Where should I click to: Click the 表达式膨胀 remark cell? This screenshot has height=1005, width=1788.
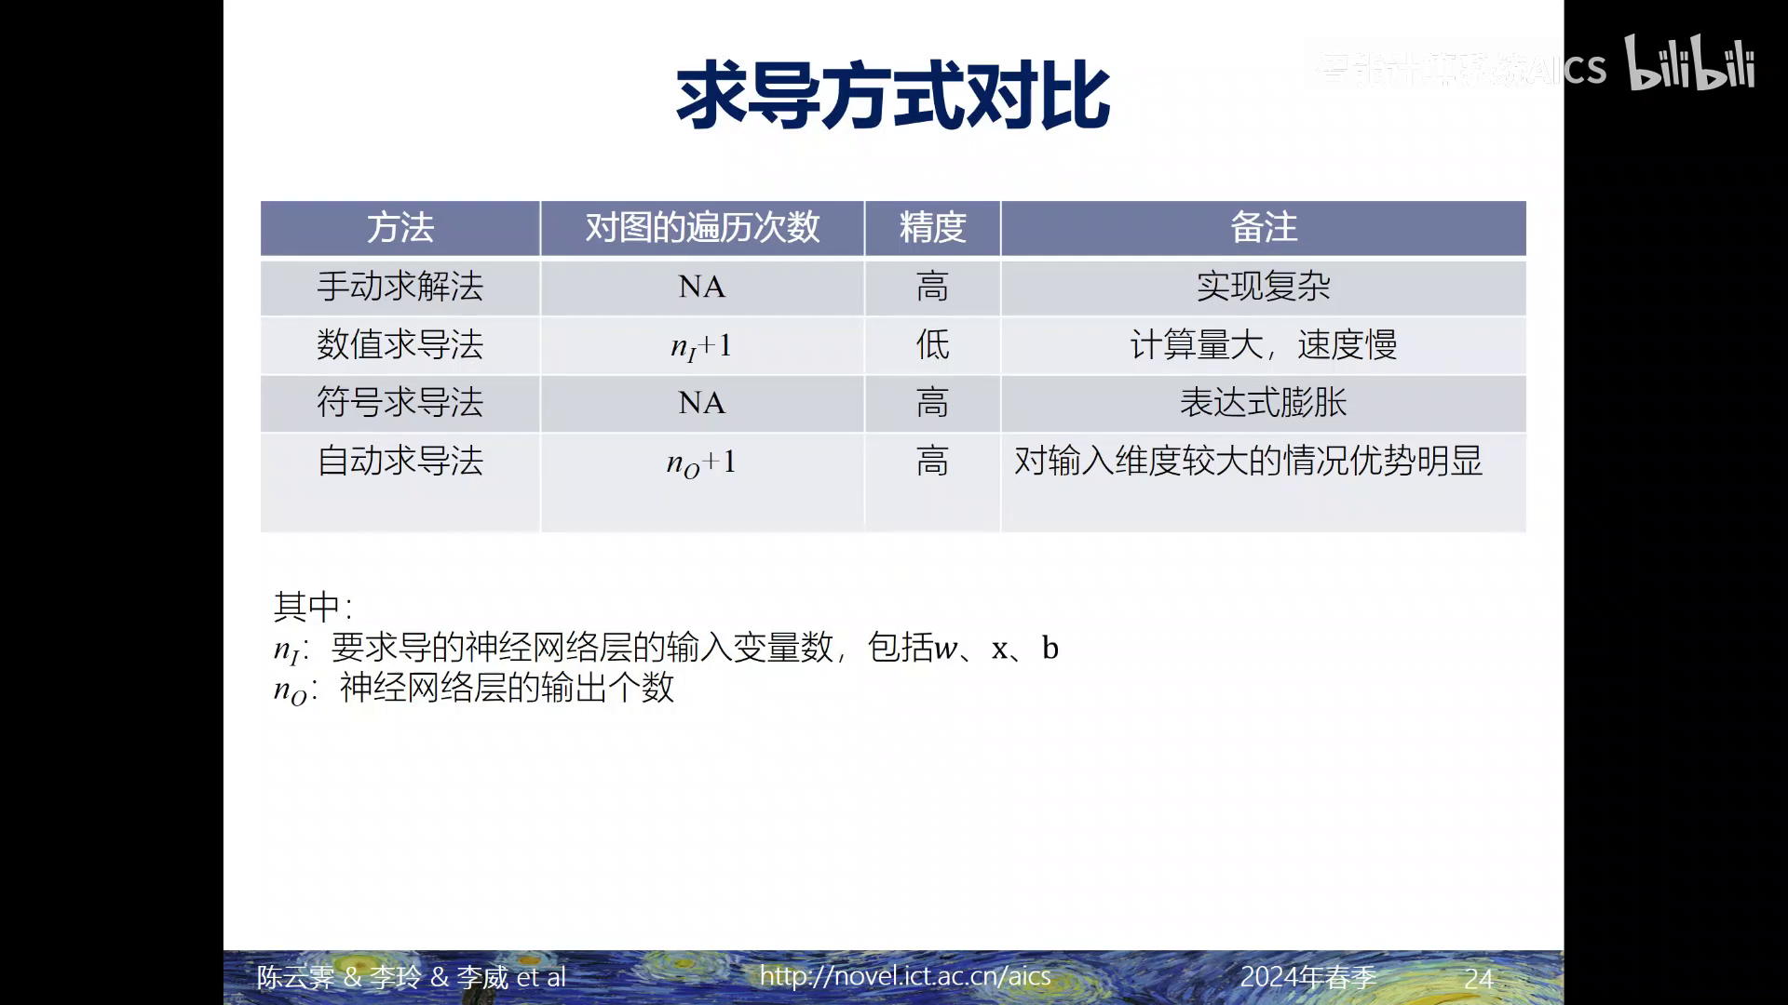[1263, 403]
